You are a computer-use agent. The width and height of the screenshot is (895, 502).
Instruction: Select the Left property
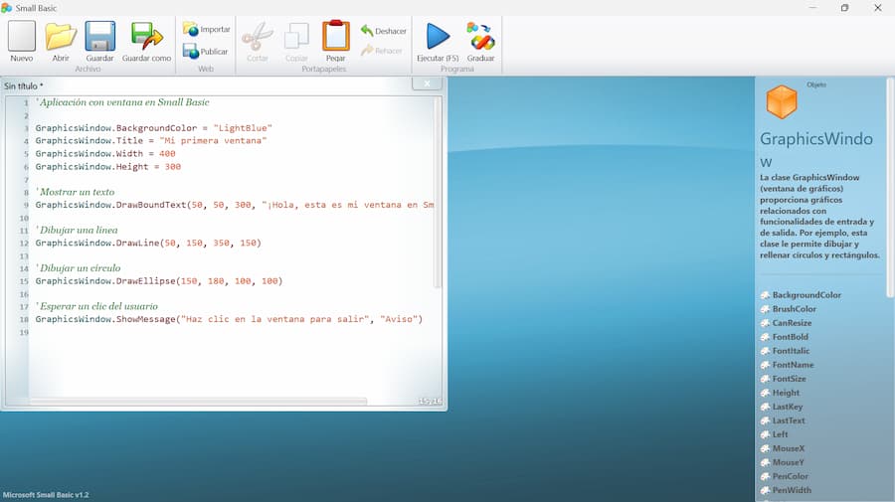(x=780, y=434)
